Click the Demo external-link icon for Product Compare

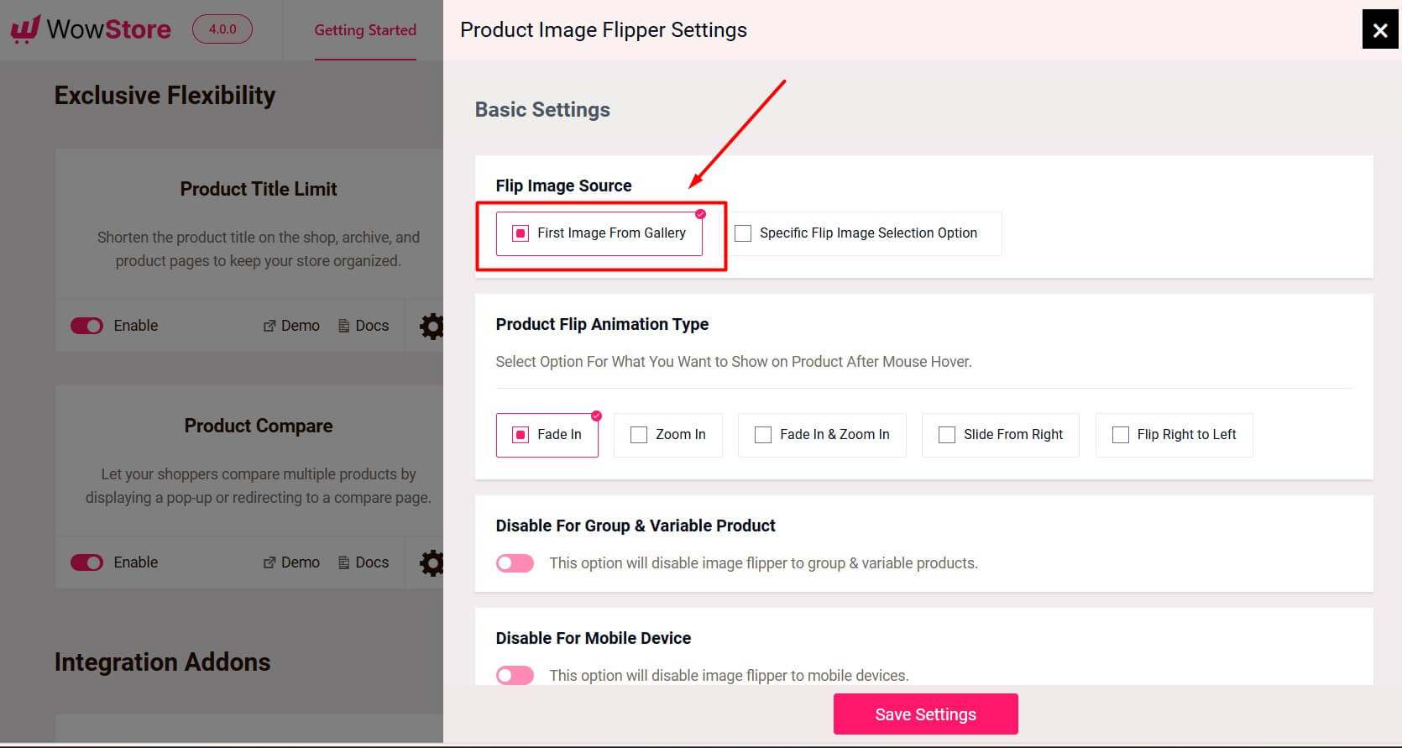(x=270, y=562)
